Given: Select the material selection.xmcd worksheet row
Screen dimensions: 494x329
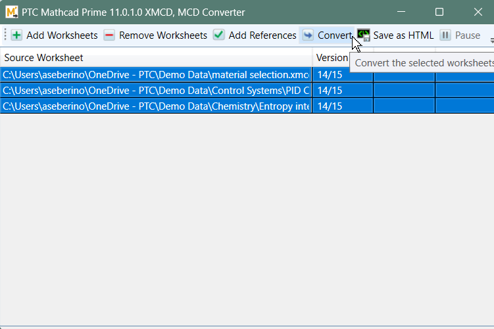Looking at the screenshot, I should coord(156,75).
